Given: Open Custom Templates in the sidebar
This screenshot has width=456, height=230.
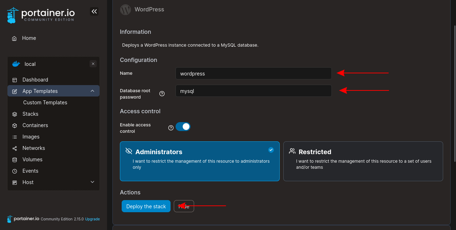Looking at the screenshot, I should click(45, 103).
